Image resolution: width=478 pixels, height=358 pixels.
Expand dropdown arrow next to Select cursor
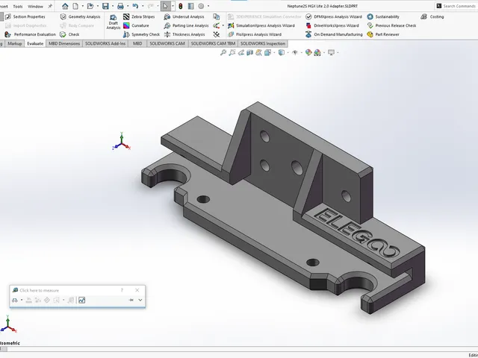pos(173,6)
